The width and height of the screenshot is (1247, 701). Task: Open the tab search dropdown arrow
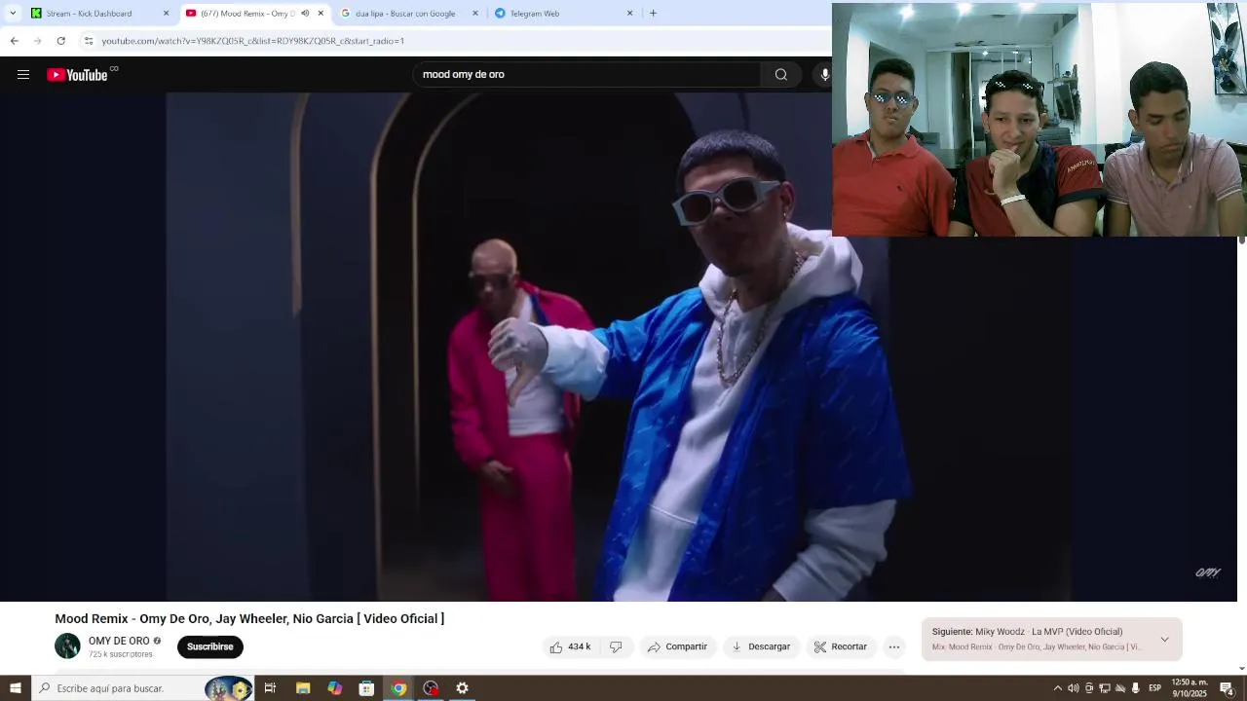click(x=13, y=14)
